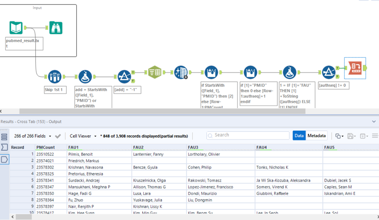Select the Multi-Row Formula tool for authseq
Viewport: 379px width, 220px height.
(250, 72)
